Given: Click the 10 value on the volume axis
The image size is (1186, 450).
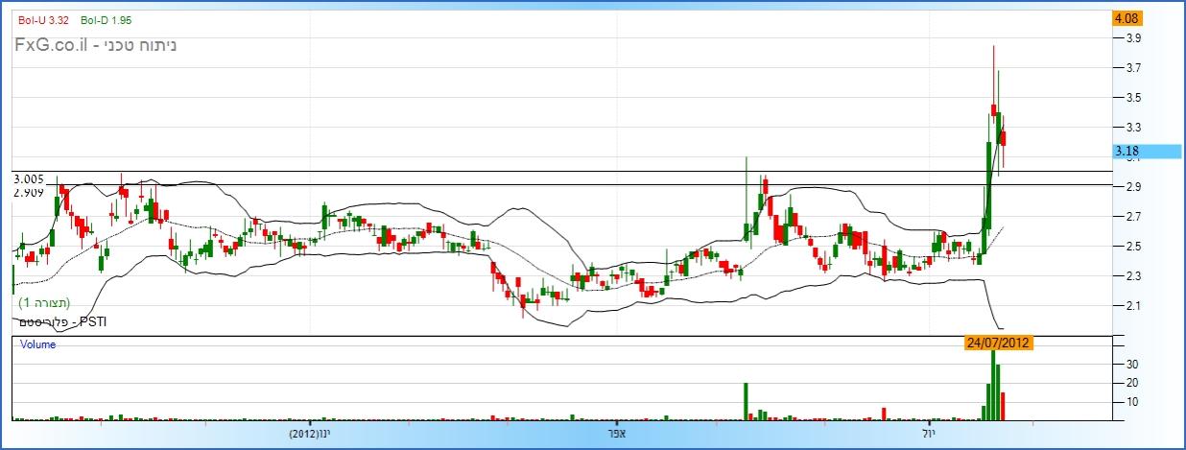Looking at the screenshot, I should (x=1131, y=402).
